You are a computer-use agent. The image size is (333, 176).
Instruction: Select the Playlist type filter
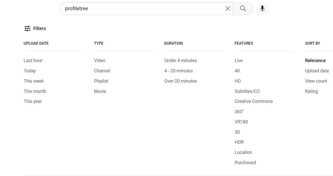101,81
